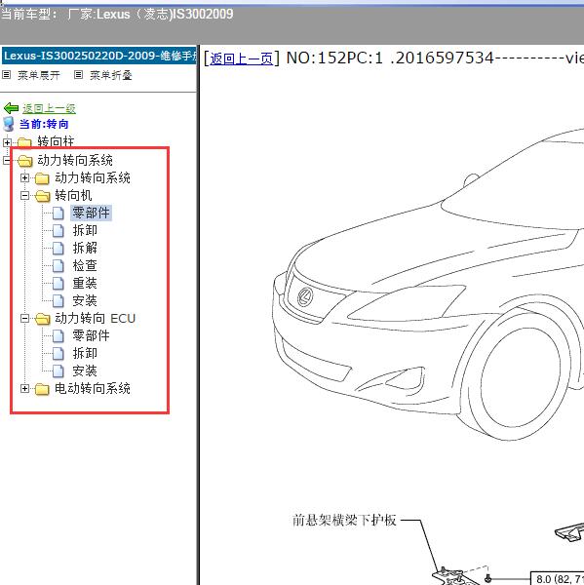Click the document icon beside 拆解
The height and width of the screenshot is (585, 584).
coord(58,248)
